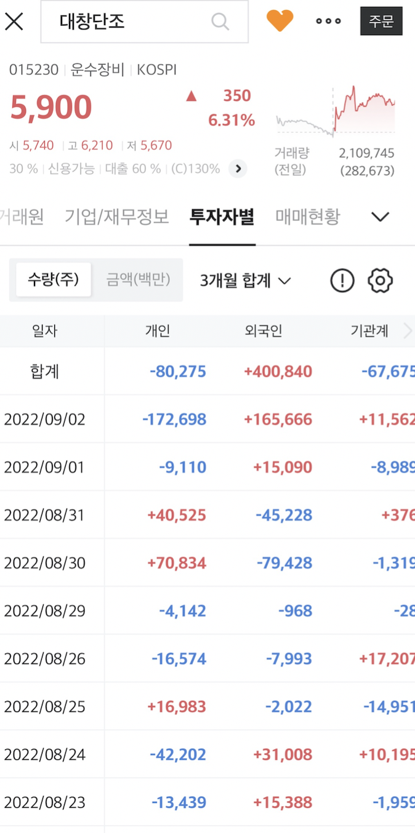Select the 금액(백만) toggle option
Screen dimensions: 415x833
(138, 280)
